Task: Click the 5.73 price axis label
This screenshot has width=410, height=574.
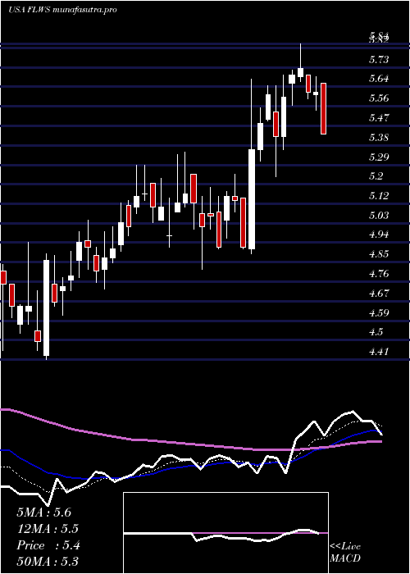Action: pyautogui.click(x=379, y=59)
